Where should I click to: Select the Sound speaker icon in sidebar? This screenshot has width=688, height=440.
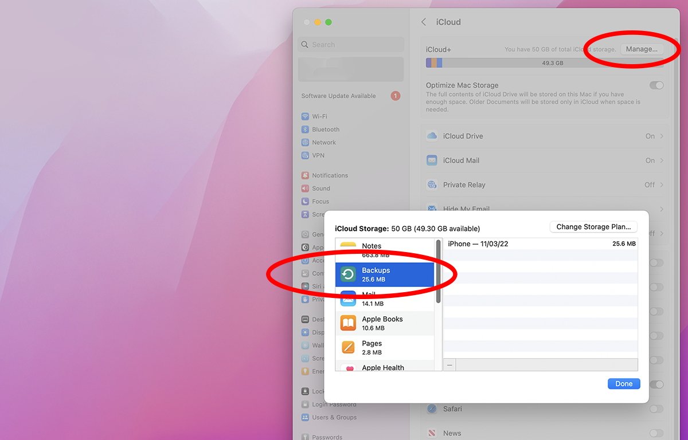(x=305, y=188)
